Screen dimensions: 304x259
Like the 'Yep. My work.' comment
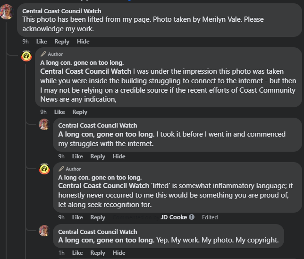pos(77,253)
